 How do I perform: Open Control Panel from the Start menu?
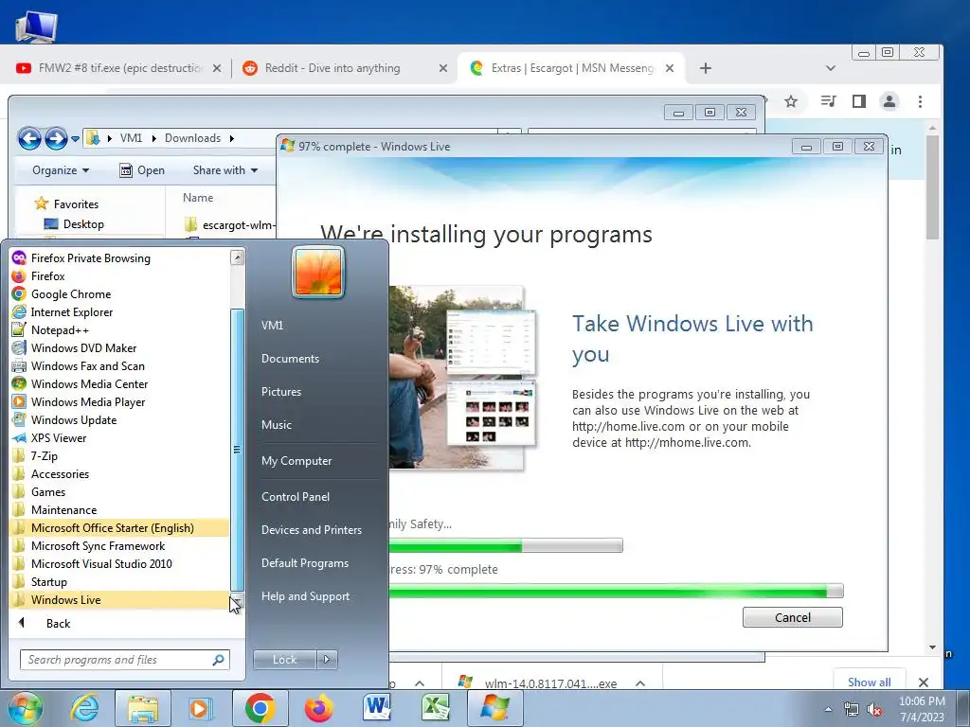coord(296,496)
